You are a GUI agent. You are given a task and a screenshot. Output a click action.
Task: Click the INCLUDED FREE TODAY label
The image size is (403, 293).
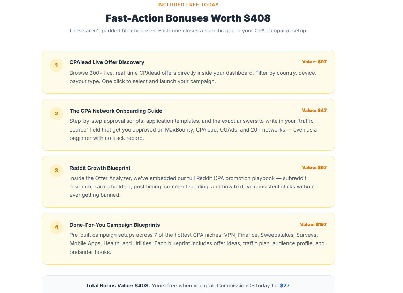click(x=188, y=5)
